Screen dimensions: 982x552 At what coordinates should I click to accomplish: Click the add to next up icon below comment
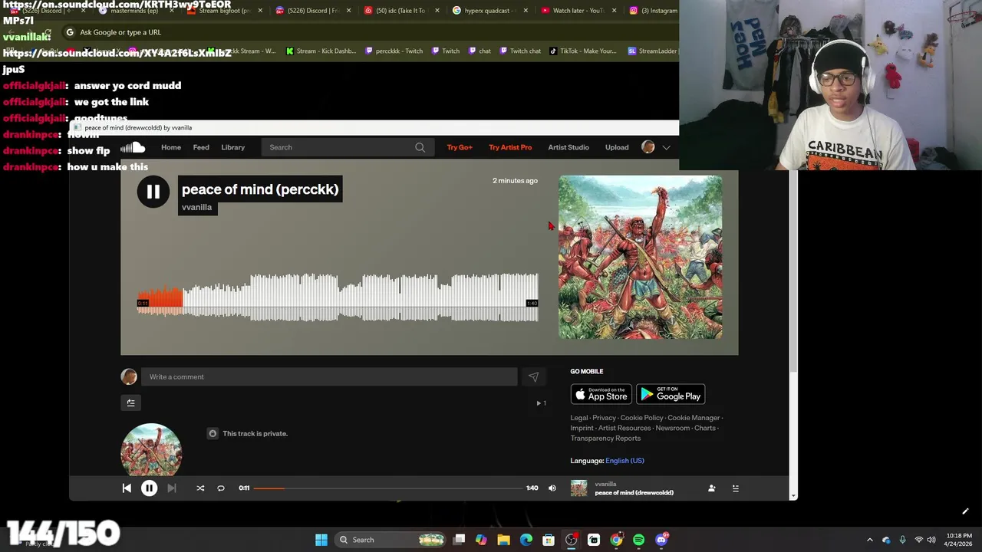[131, 402]
